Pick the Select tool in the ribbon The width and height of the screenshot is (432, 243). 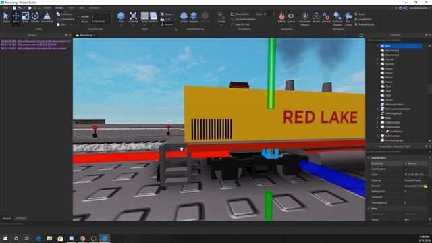coord(6,18)
